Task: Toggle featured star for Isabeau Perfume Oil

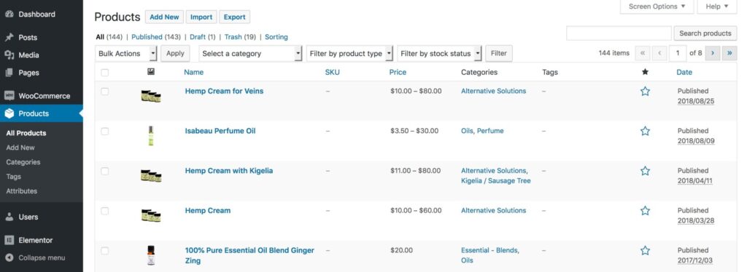Action: coord(645,131)
